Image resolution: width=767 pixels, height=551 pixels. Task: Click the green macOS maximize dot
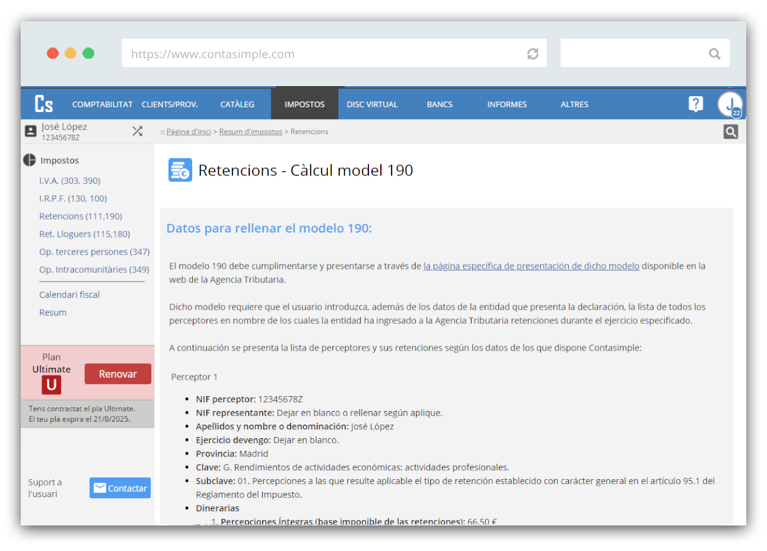click(x=88, y=53)
